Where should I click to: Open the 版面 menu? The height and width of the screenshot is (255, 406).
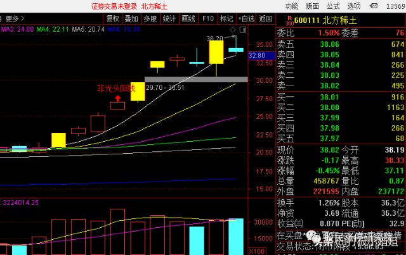click(x=312, y=6)
